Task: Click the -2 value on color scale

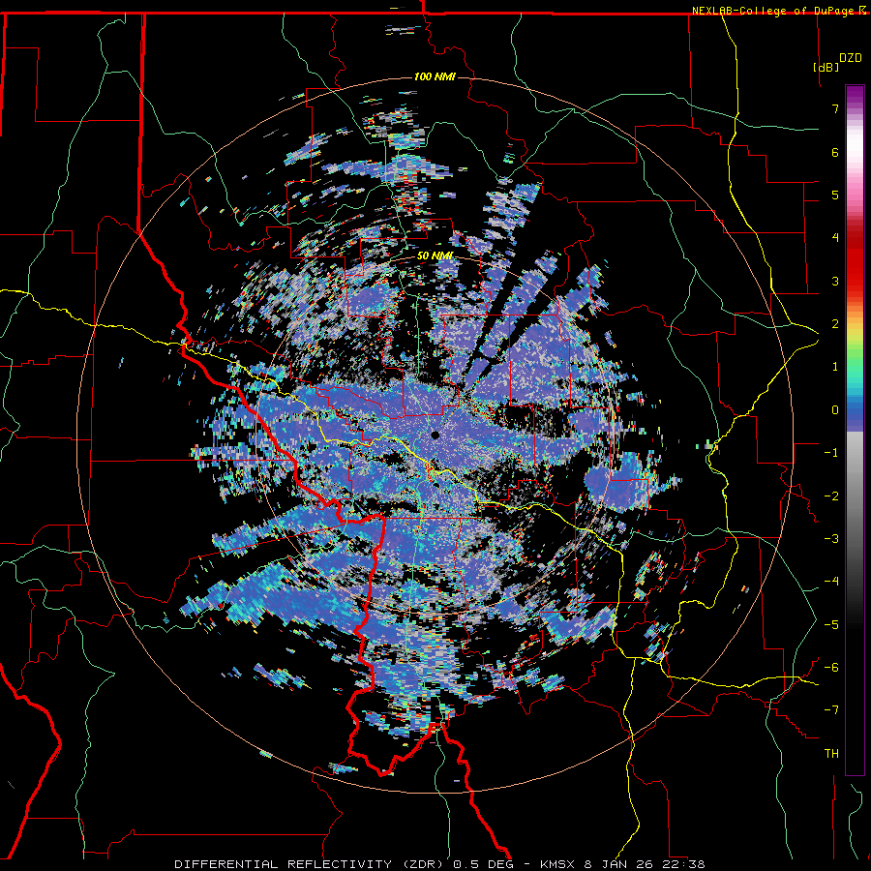Action: point(831,496)
